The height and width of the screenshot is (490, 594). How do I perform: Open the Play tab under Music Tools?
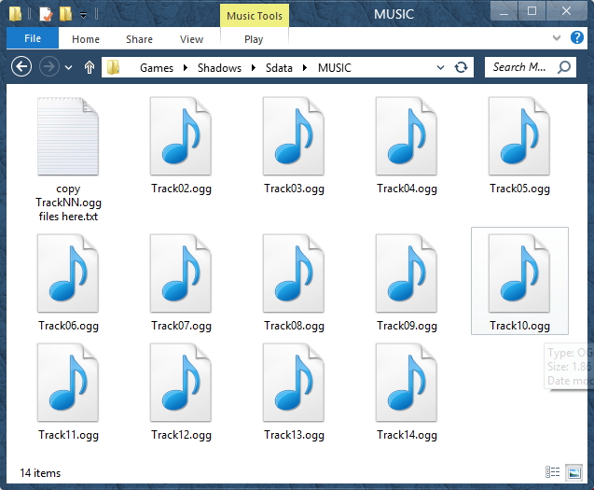point(254,39)
